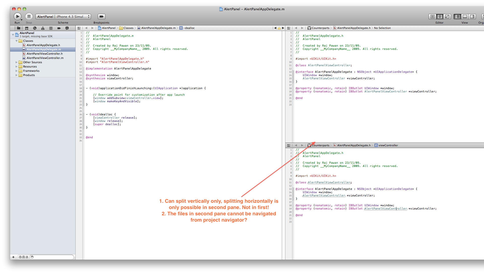This screenshot has height=272, width=484.
Task: Click Classes folder in main jump bar
Action: [x=126, y=28]
